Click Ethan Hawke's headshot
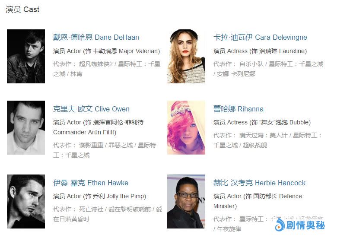The height and width of the screenshot is (238, 337). click(26, 201)
